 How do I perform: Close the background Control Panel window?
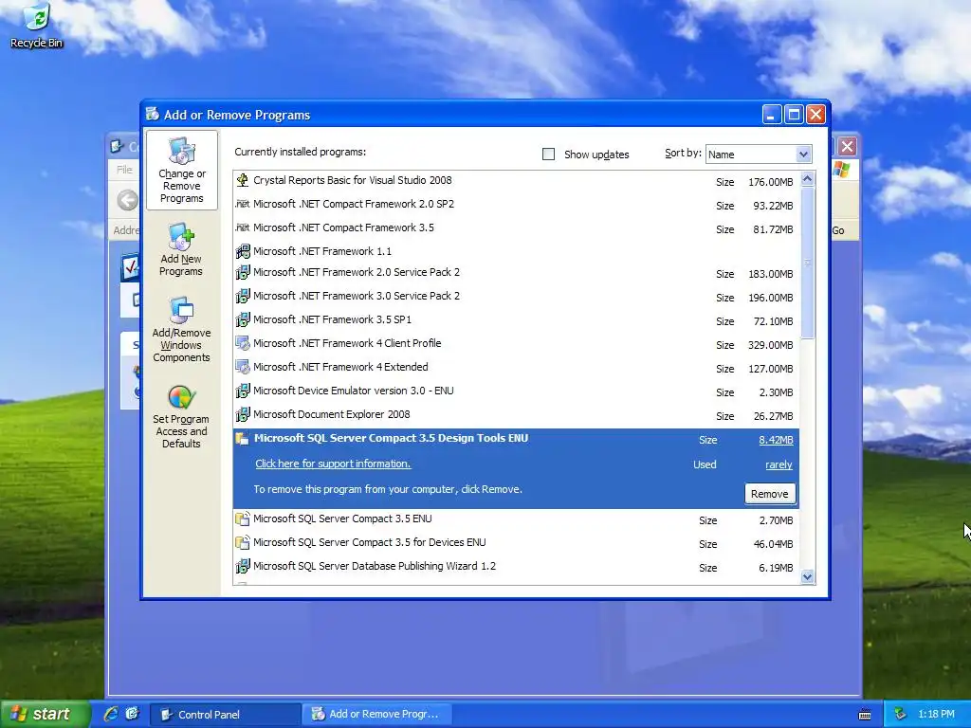[x=847, y=147]
